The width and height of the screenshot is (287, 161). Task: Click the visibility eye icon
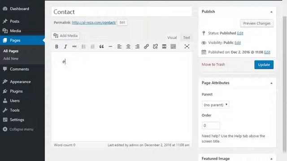click(x=204, y=43)
